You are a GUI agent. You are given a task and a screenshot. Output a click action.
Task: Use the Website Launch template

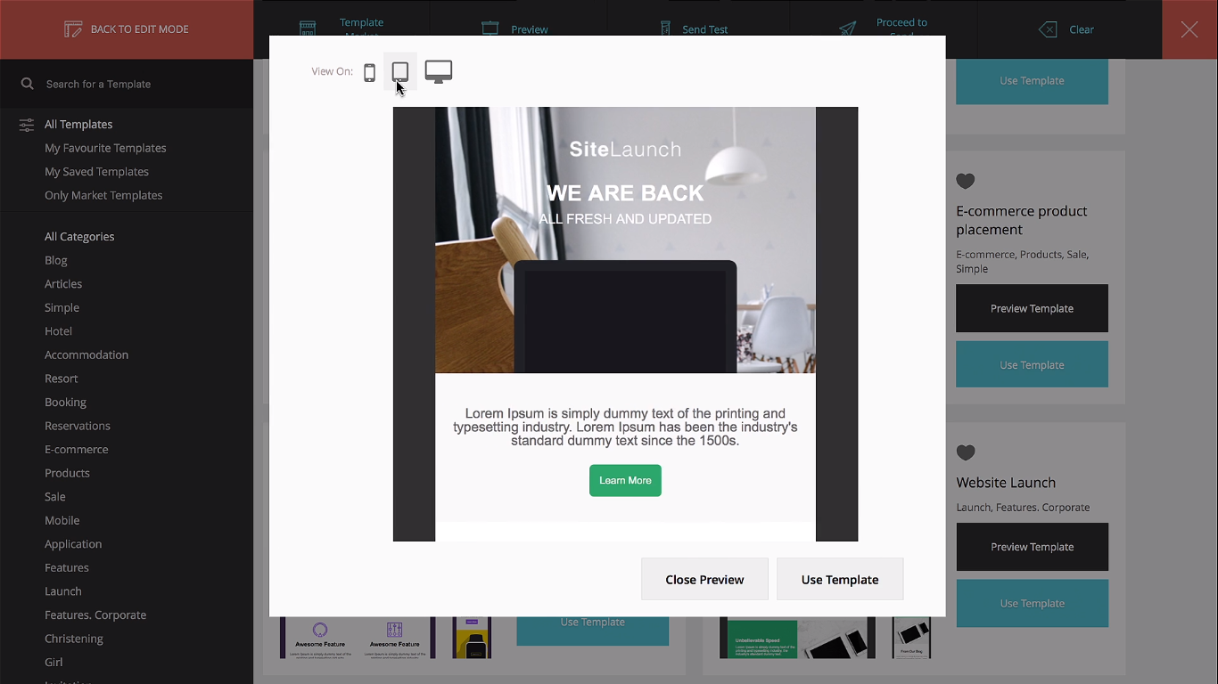(1032, 603)
